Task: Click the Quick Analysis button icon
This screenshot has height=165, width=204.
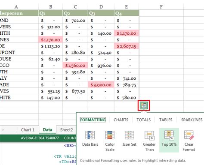Action: pos(144,105)
